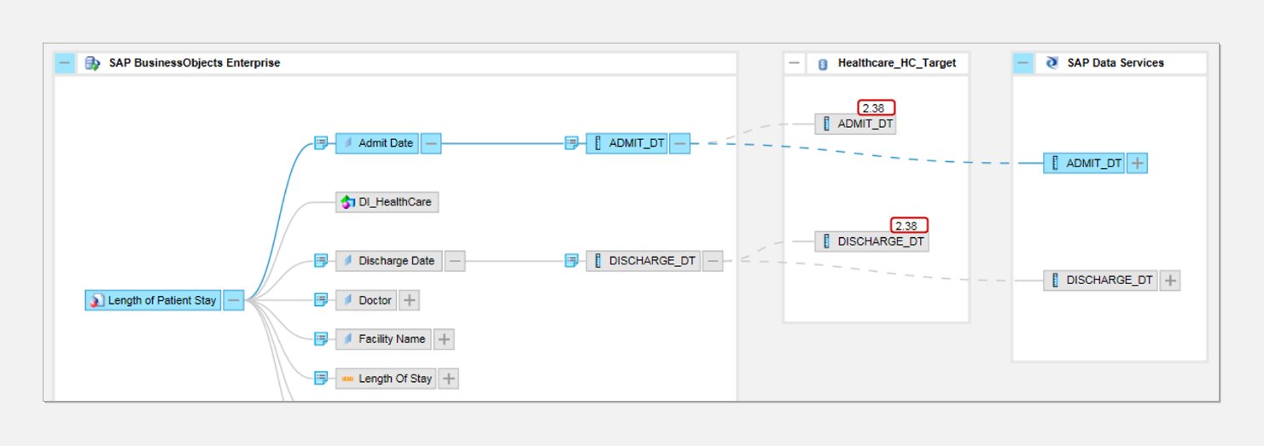Click the SAP BusinessObjects Enterprise panel title

point(195,63)
